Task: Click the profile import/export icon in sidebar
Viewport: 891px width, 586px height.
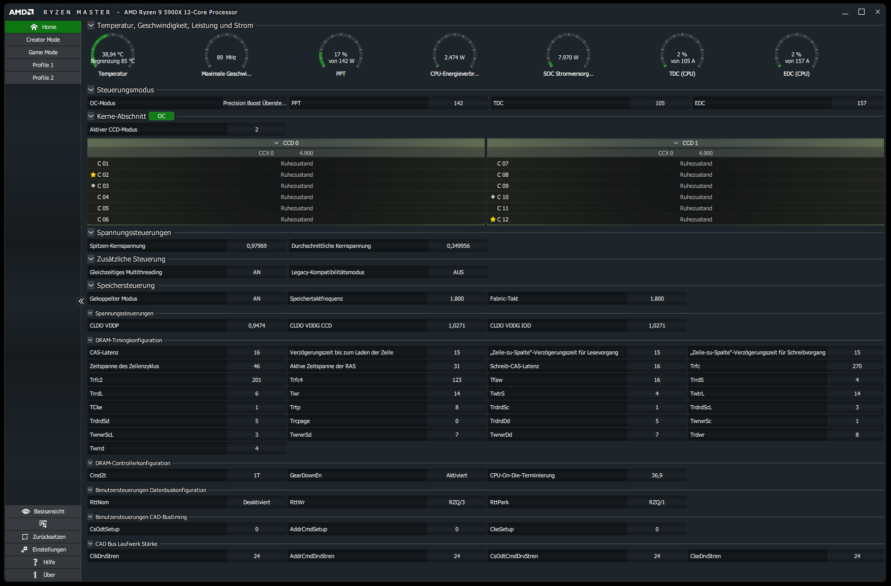Action: pyautogui.click(x=43, y=524)
